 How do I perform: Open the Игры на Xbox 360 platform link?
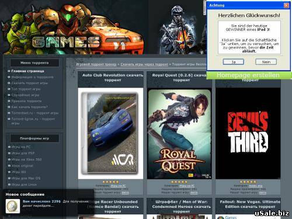tap(26, 159)
